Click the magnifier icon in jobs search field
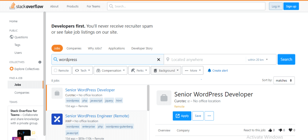Viewport: 308px width, 140px height. pyautogui.click(x=55, y=59)
